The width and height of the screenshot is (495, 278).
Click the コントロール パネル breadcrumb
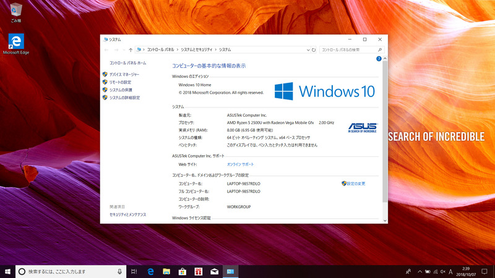pyautogui.click(x=160, y=50)
